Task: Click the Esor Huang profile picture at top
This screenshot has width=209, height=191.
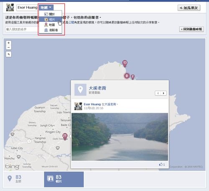Action: (10, 8)
